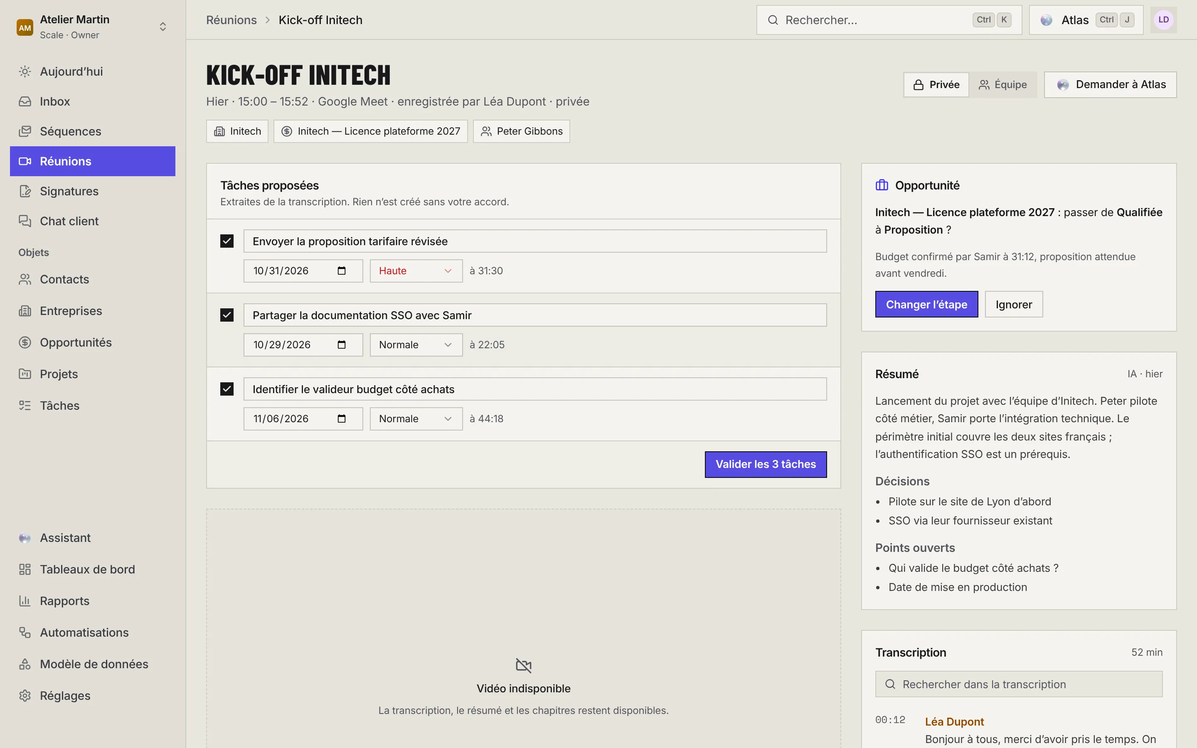Open Atlas assistant from top bar
This screenshot has width=1197, height=748.
click(1086, 20)
